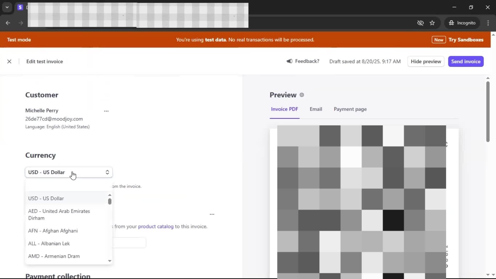Open the items section three-dot menu
Screen dimensions: 496x279
click(x=212, y=214)
